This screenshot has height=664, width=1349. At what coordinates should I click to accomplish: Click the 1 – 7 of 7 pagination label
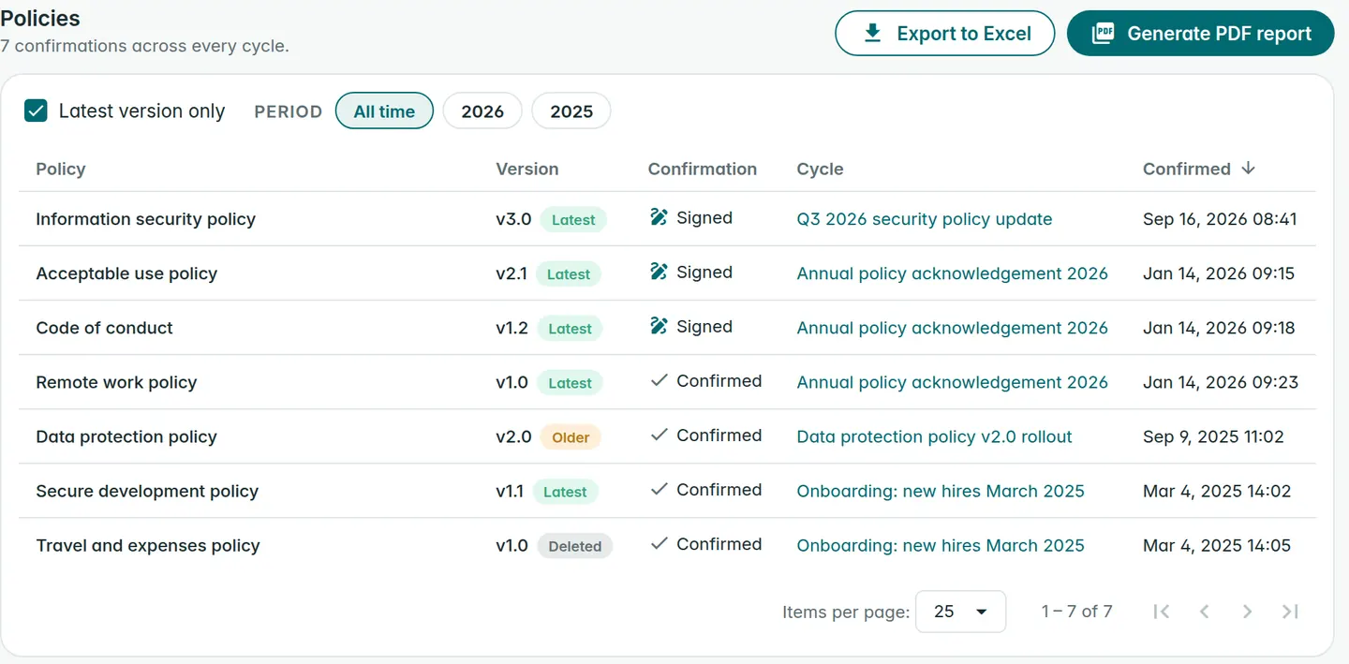coord(1076,612)
